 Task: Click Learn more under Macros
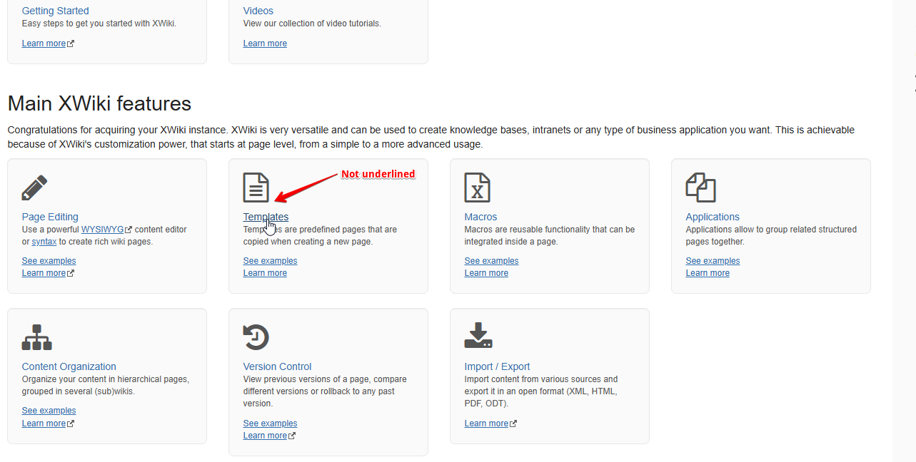486,273
